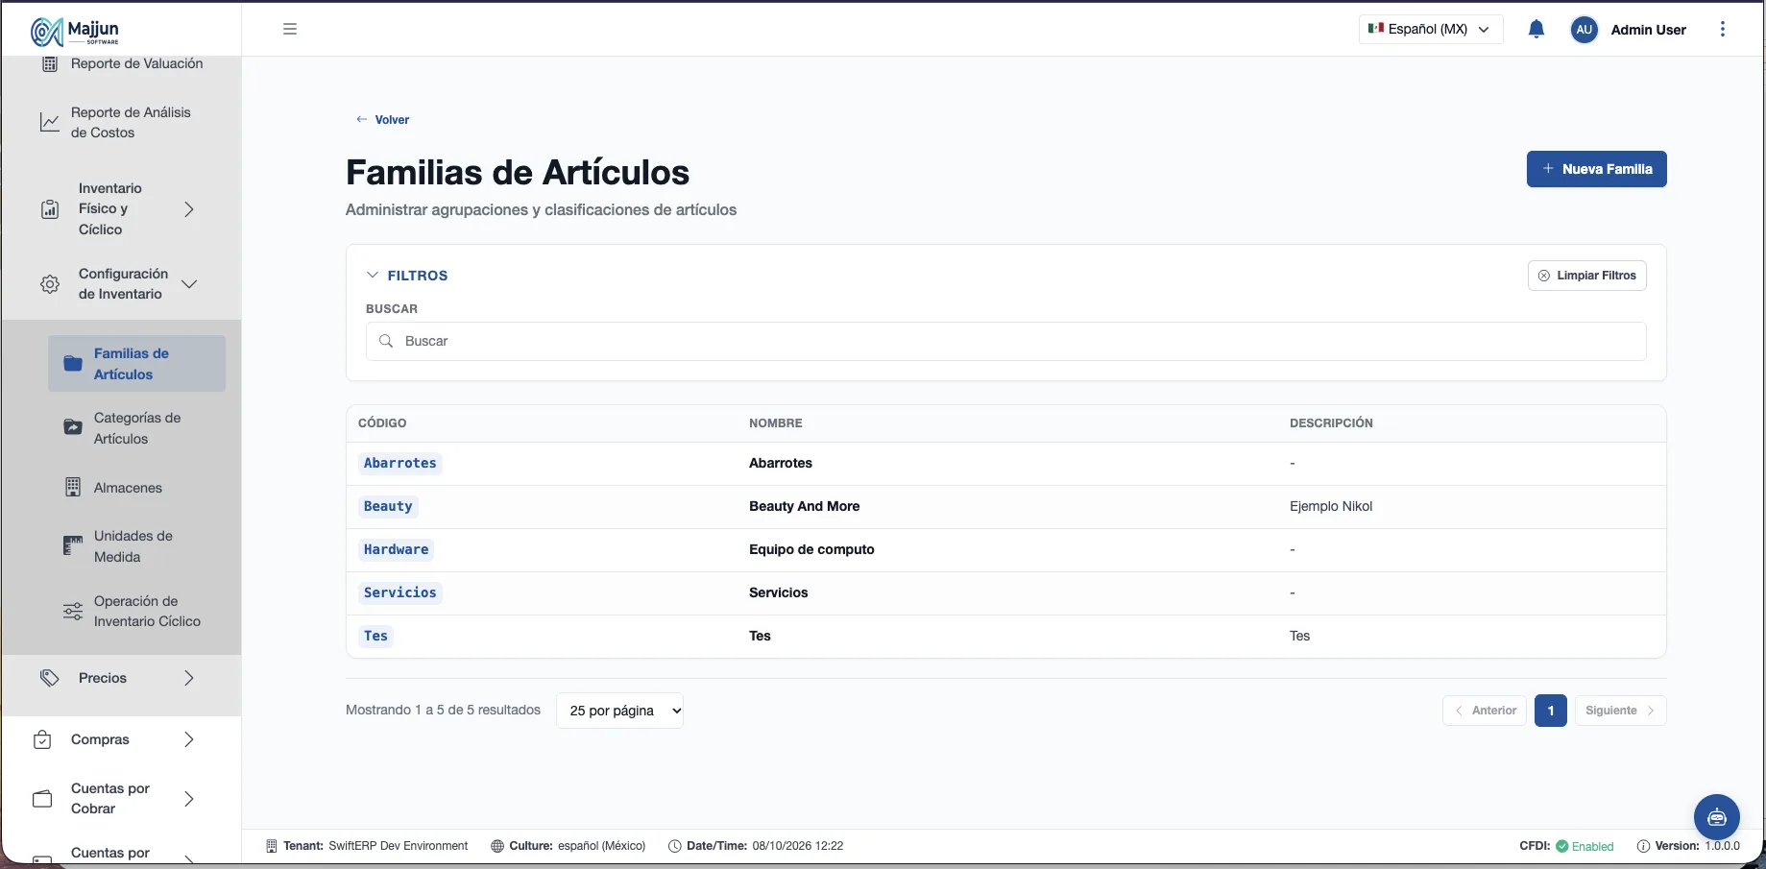Screen dimensions: 1766x869
Task: Click the Majjun Software logo
Action: coord(75,32)
